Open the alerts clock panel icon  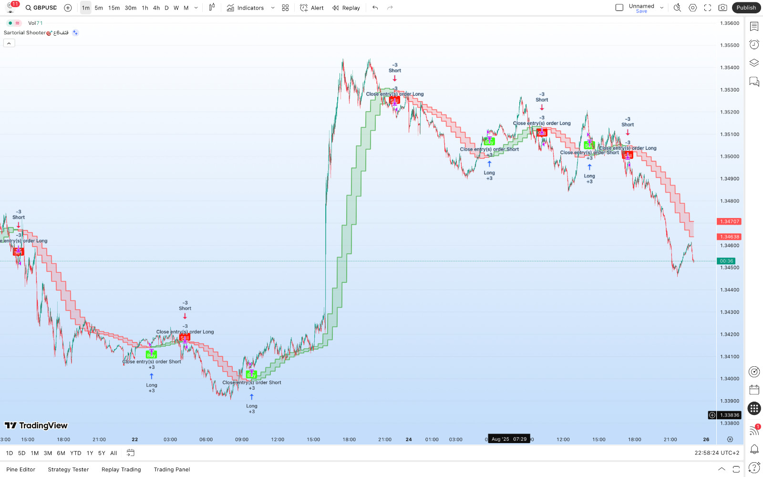tap(754, 44)
